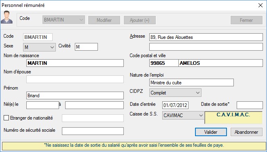Click the Nom d'épouse field
The width and height of the screenshot is (267, 152).
75,79
